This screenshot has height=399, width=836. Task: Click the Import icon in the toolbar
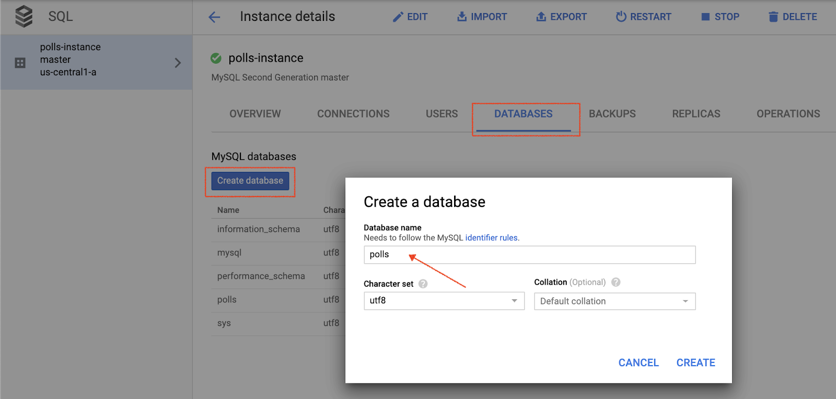(462, 17)
